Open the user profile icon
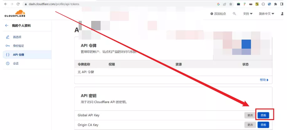 (282, 14)
